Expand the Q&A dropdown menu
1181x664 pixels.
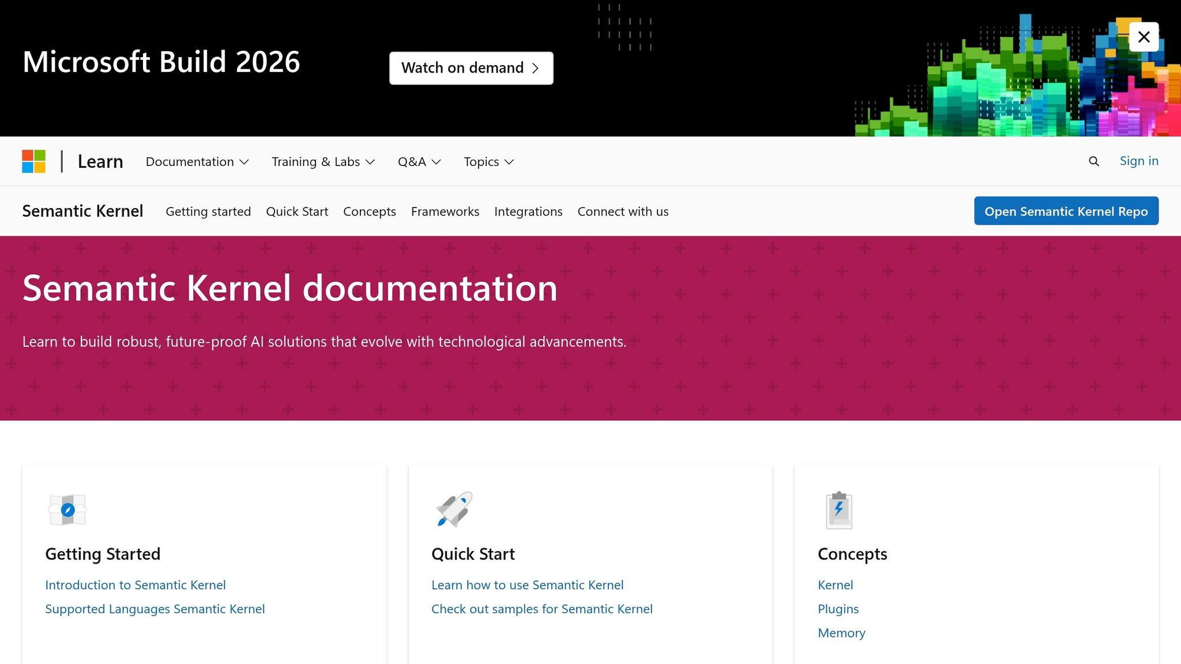point(419,162)
